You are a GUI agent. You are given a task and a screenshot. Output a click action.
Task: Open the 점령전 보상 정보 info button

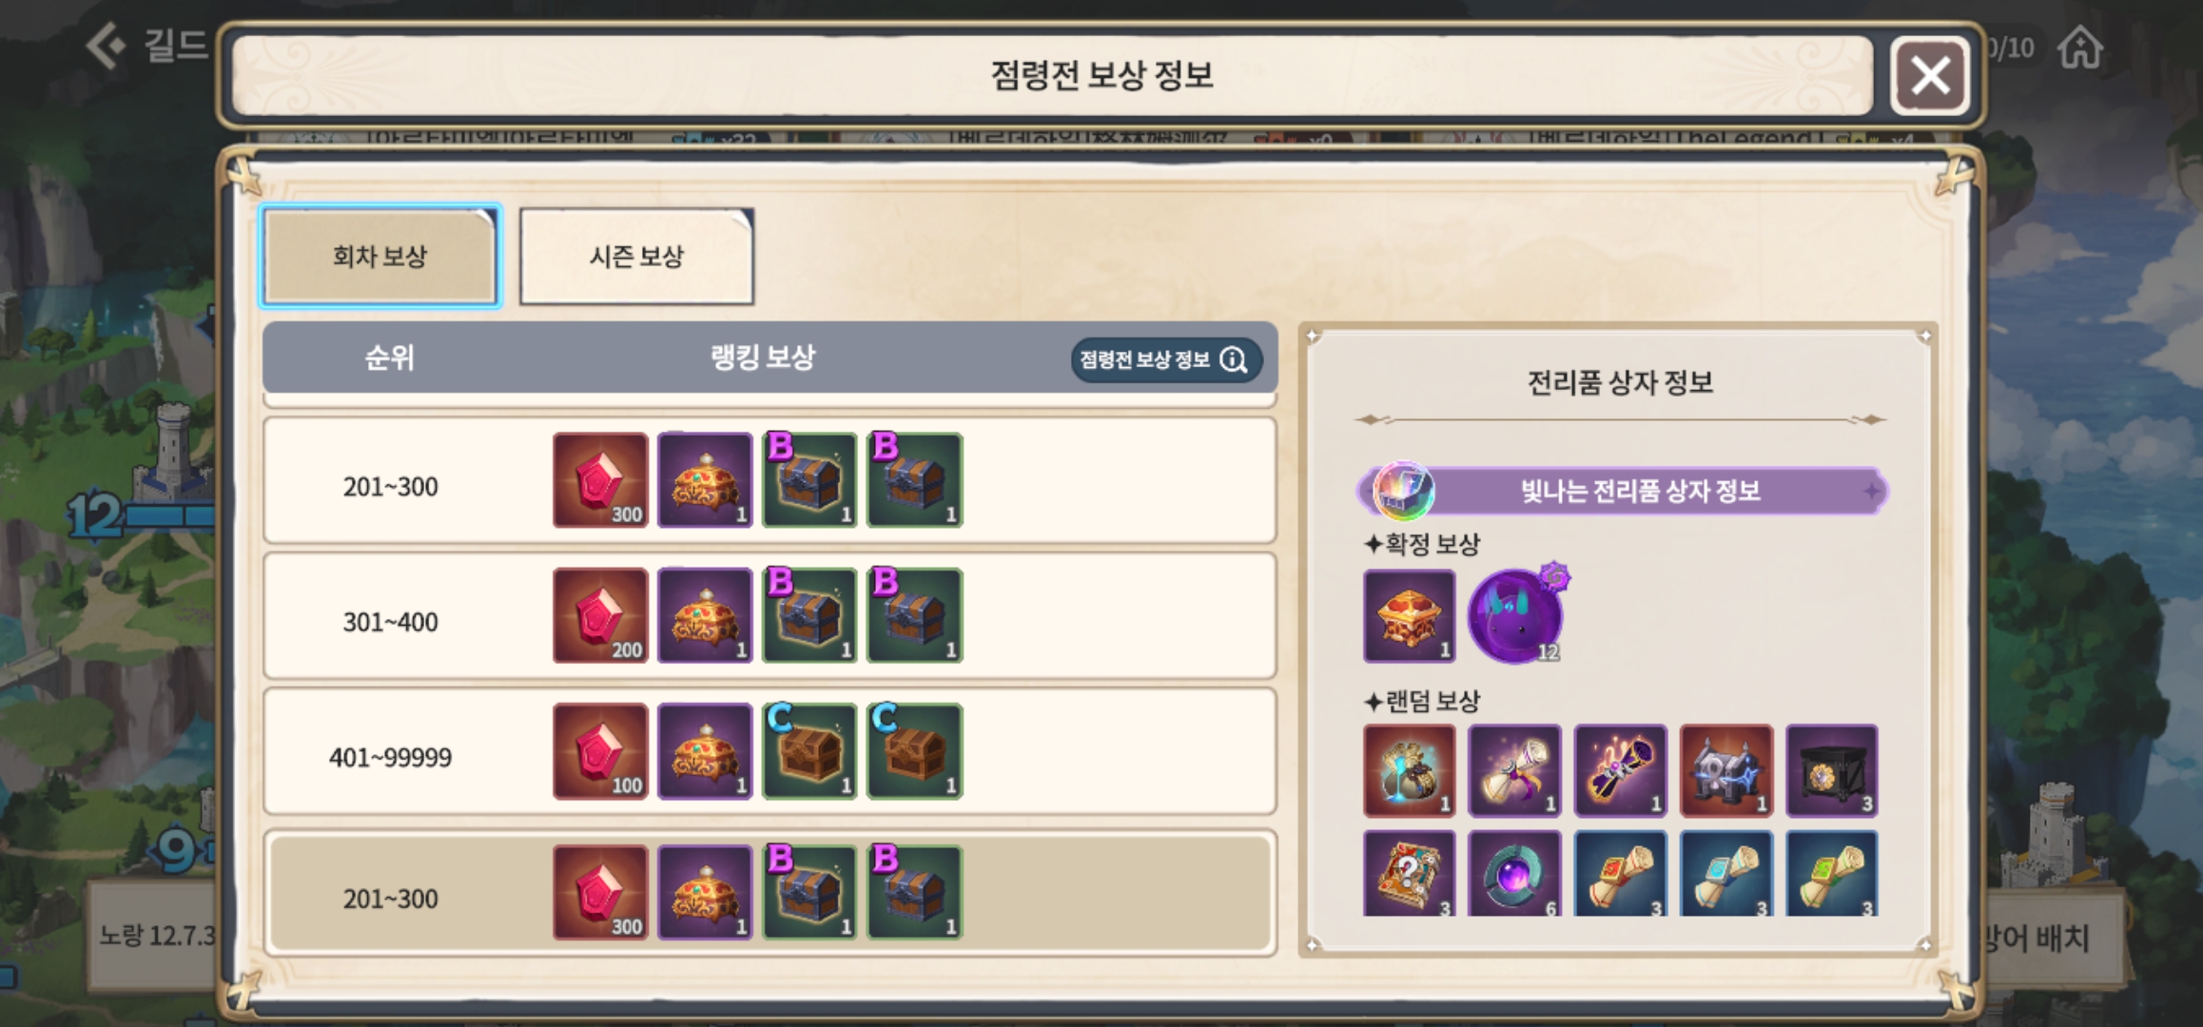coord(1166,359)
